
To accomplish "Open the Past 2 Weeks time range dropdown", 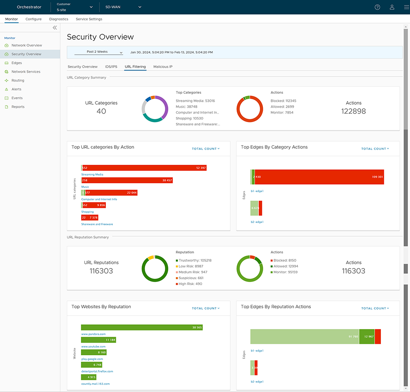I will [x=99, y=52].
